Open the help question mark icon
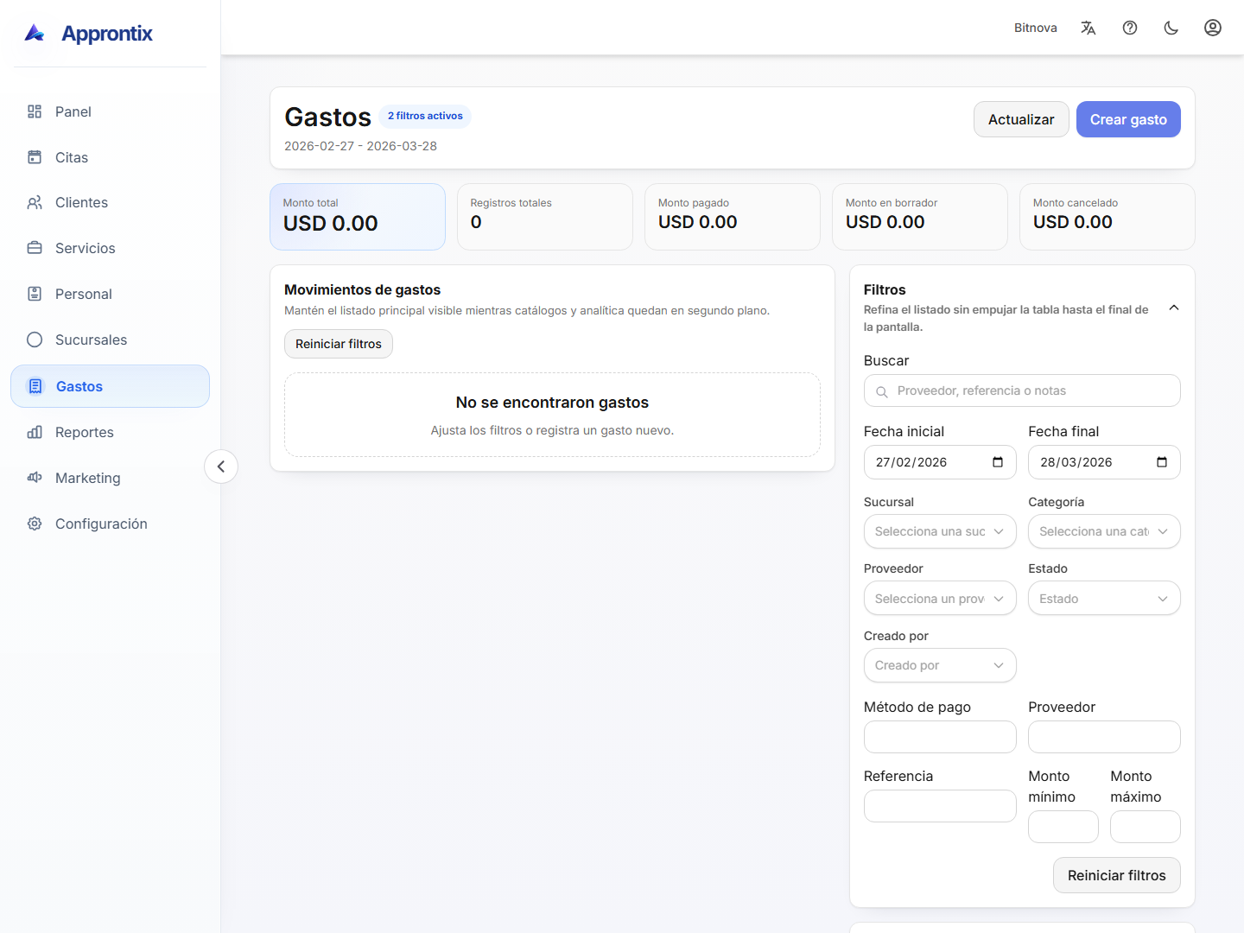The width and height of the screenshot is (1244, 933). (1130, 28)
